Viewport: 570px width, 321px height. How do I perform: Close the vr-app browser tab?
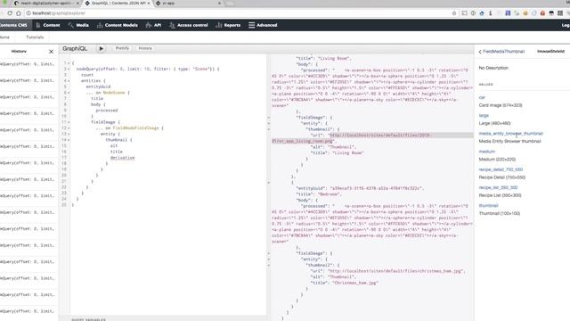tap(219, 3)
